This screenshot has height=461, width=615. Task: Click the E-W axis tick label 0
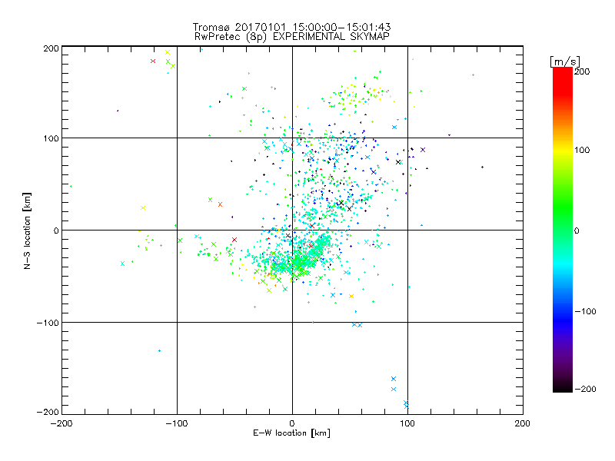tap(292, 423)
